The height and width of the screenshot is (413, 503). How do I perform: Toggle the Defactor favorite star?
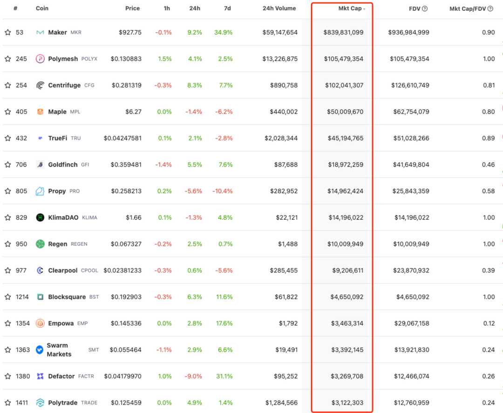[8, 376]
